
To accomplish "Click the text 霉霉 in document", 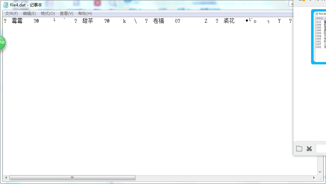I will 17,21.
